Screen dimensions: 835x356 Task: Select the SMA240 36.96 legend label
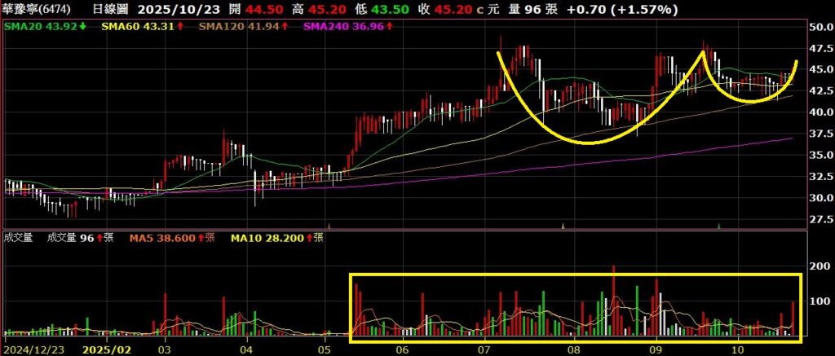pos(342,27)
